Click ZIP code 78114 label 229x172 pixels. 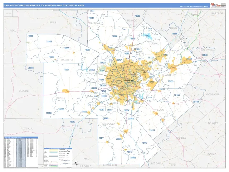click(152, 130)
